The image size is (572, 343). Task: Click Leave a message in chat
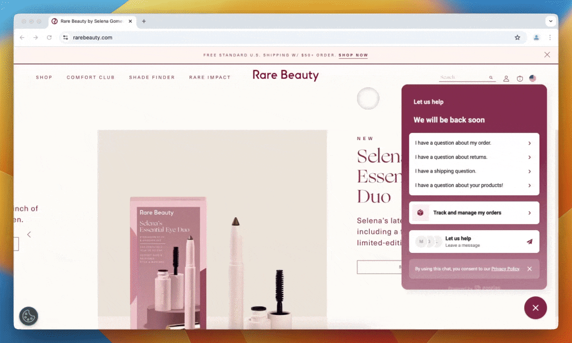[x=474, y=242]
